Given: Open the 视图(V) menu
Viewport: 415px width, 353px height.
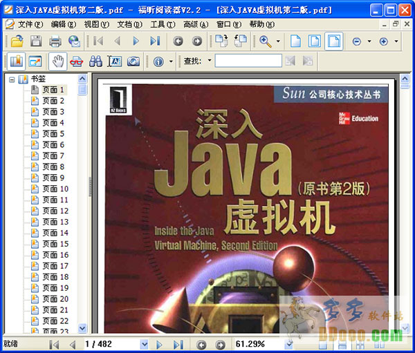Looking at the screenshot, I should tap(97, 25).
